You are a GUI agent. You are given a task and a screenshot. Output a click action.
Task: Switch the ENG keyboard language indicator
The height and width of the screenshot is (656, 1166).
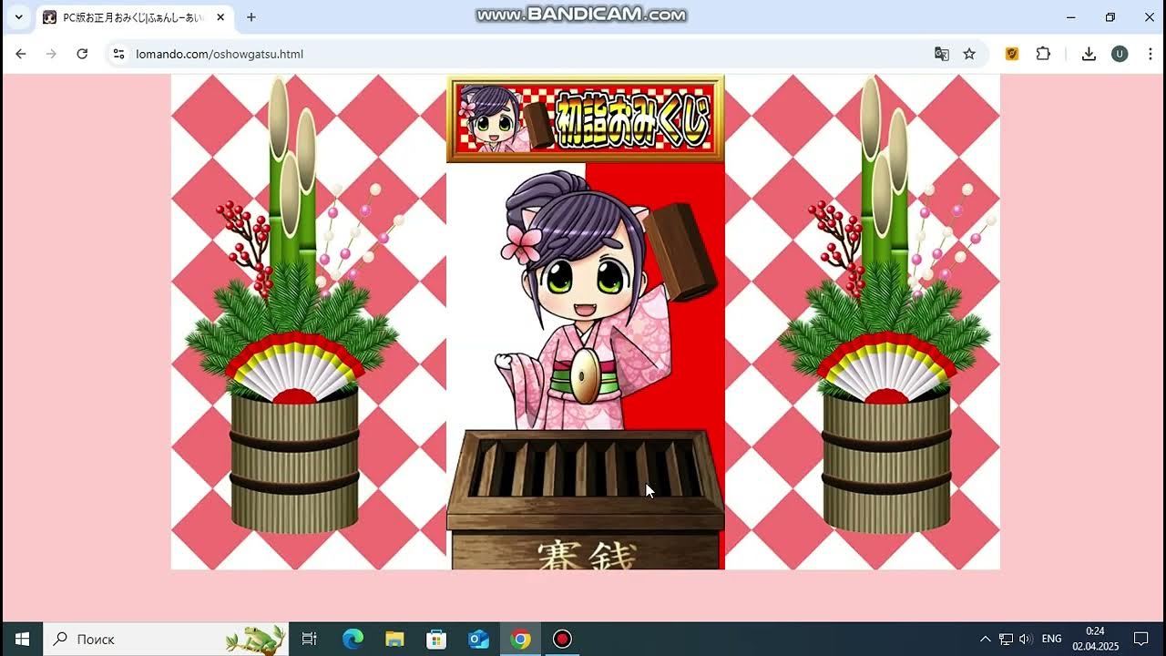1051,639
